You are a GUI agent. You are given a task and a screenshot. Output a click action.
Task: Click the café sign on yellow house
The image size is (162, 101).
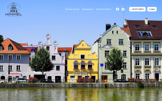click(80, 74)
